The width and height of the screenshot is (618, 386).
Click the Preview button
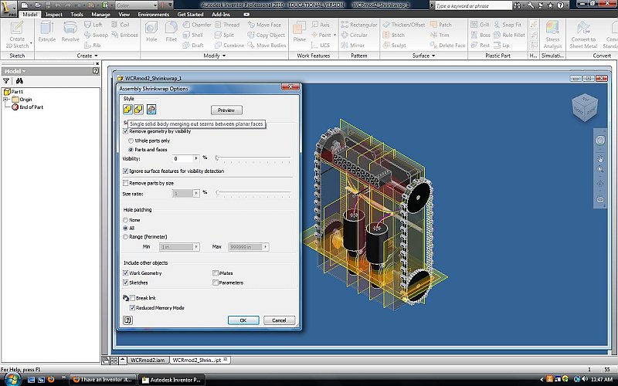(x=226, y=110)
